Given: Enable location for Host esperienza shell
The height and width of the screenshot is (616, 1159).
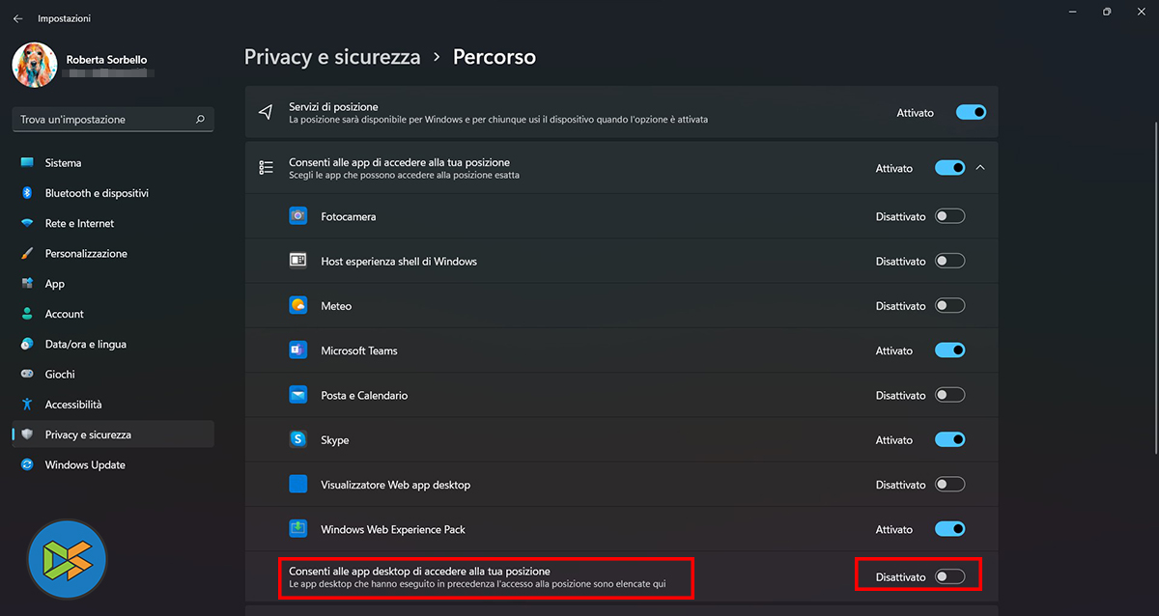Looking at the screenshot, I should (950, 261).
